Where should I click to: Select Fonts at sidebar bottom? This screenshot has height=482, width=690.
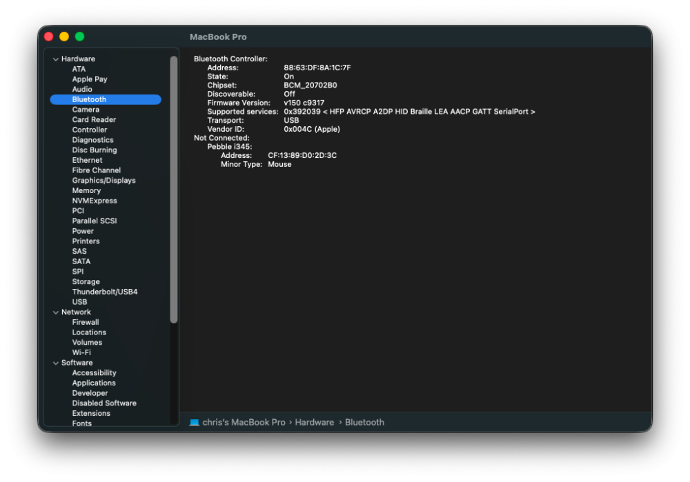82,423
